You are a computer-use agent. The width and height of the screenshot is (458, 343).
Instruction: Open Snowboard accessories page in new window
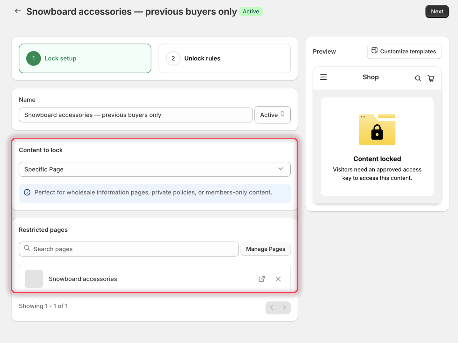[x=262, y=279]
